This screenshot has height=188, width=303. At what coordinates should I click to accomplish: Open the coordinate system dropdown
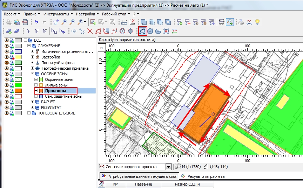168,167
